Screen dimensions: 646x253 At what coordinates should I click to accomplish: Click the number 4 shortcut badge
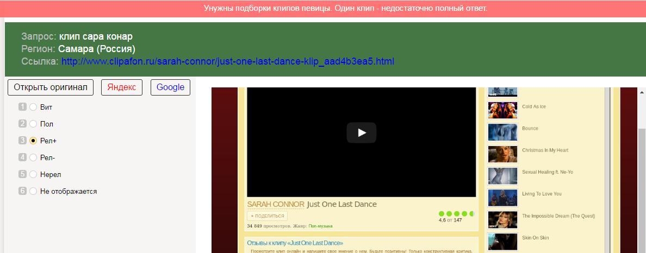(22, 157)
